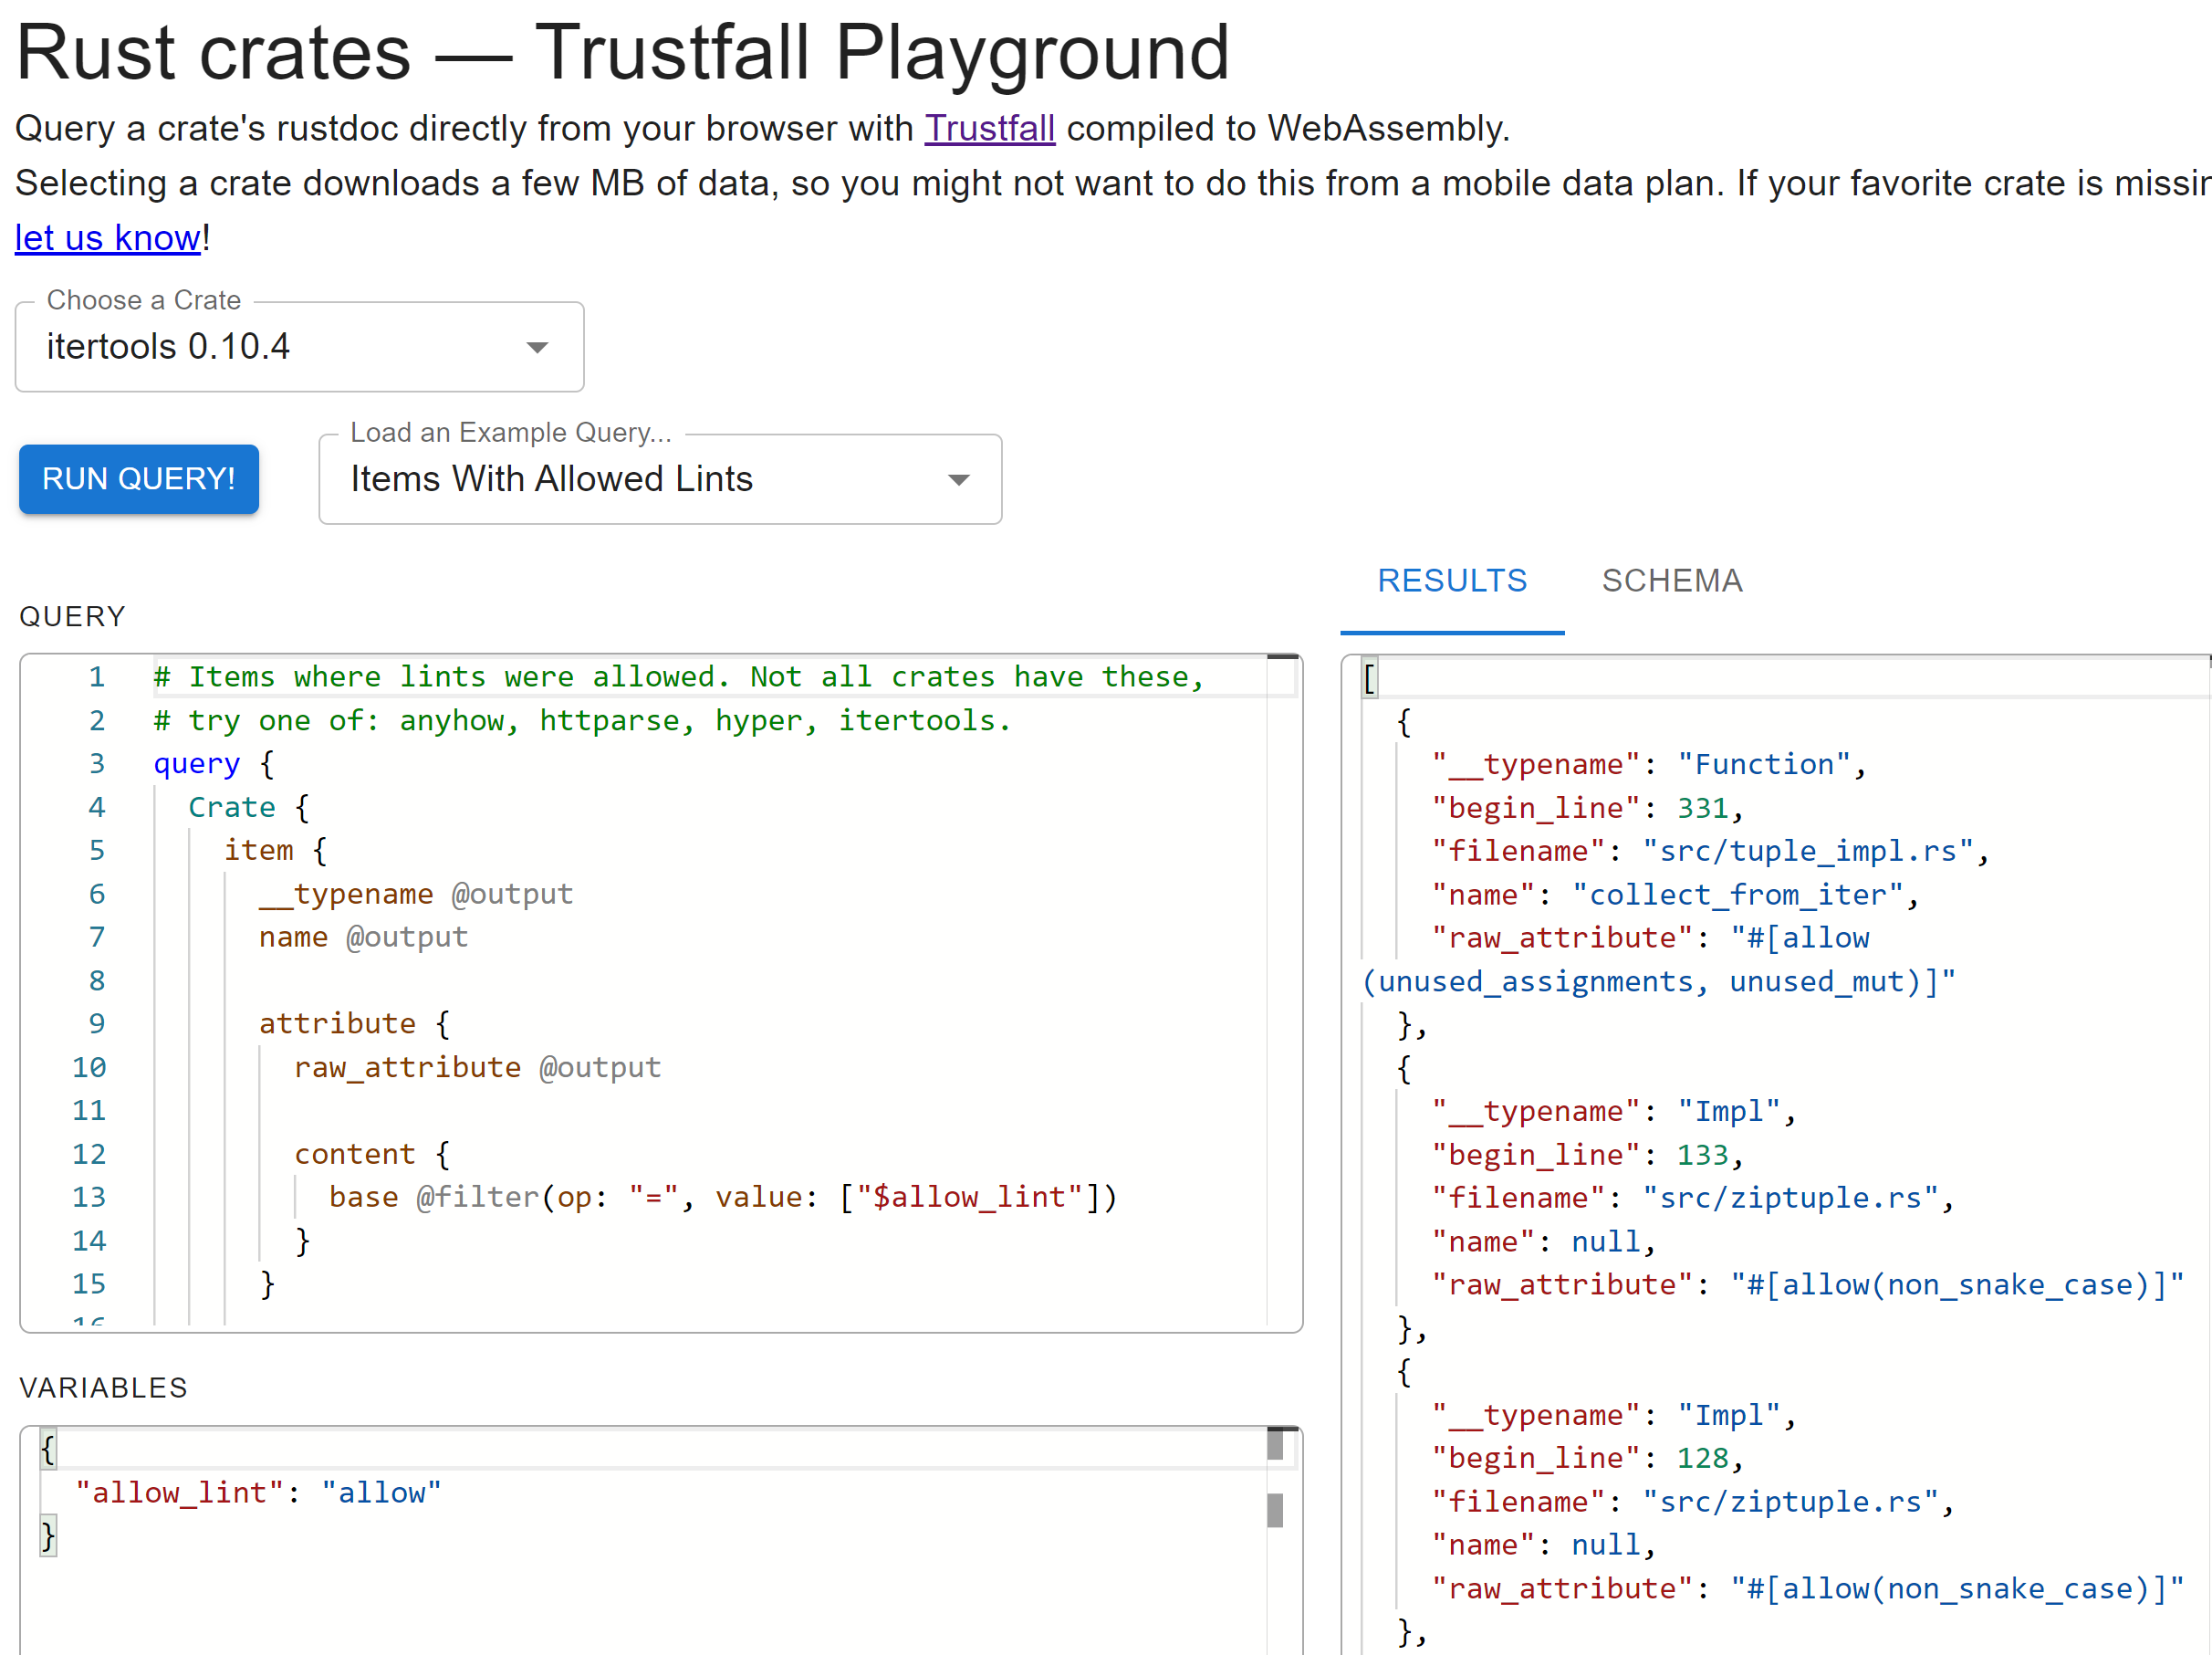Viewport: 2212px width, 1655px height.
Task: Click the crate selector's dropdown arrow
Action: point(537,347)
